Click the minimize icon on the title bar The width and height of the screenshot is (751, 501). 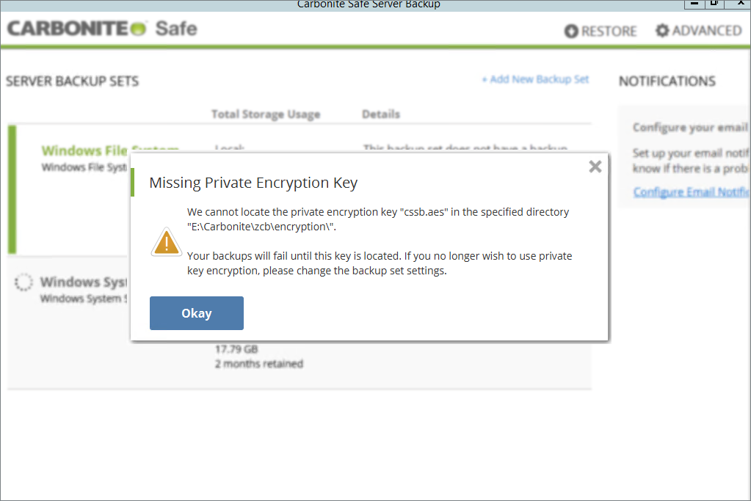point(693,4)
